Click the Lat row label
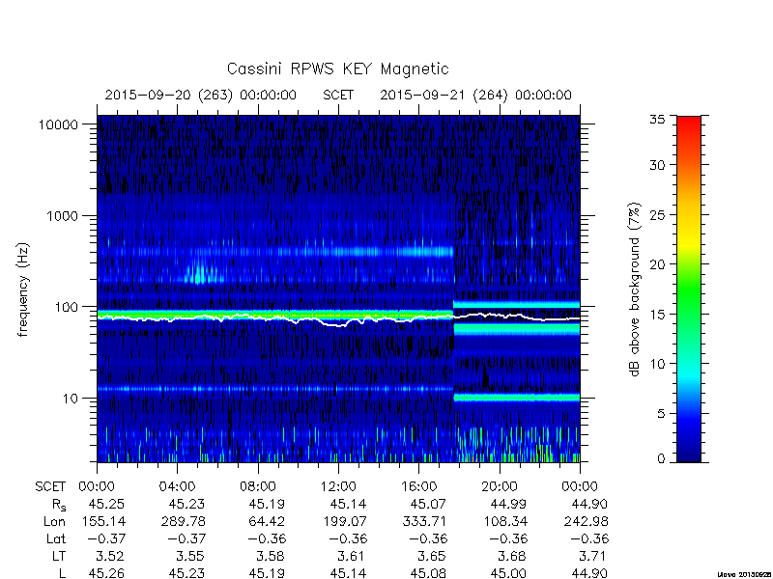Image resolution: width=773 pixels, height=579 pixels. click(56, 538)
